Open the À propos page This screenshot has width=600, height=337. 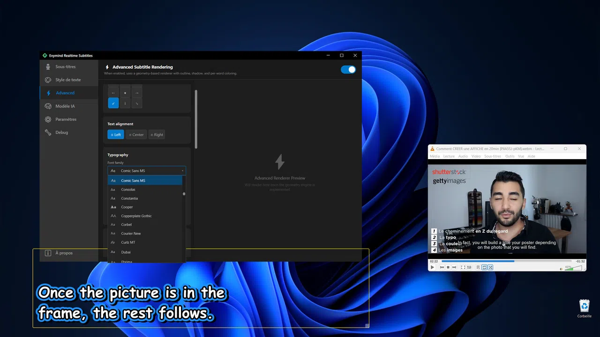(69, 253)
